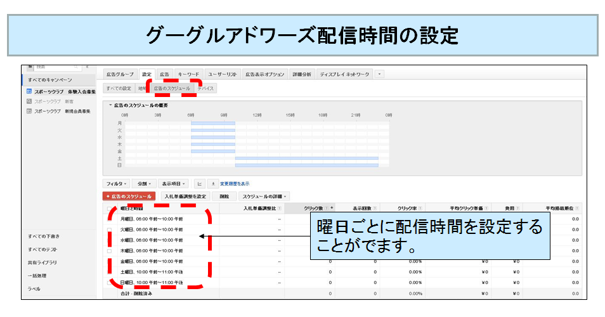Click the 日曜日、10:00 午前〜11:00 午後 row text

point(151,283)
